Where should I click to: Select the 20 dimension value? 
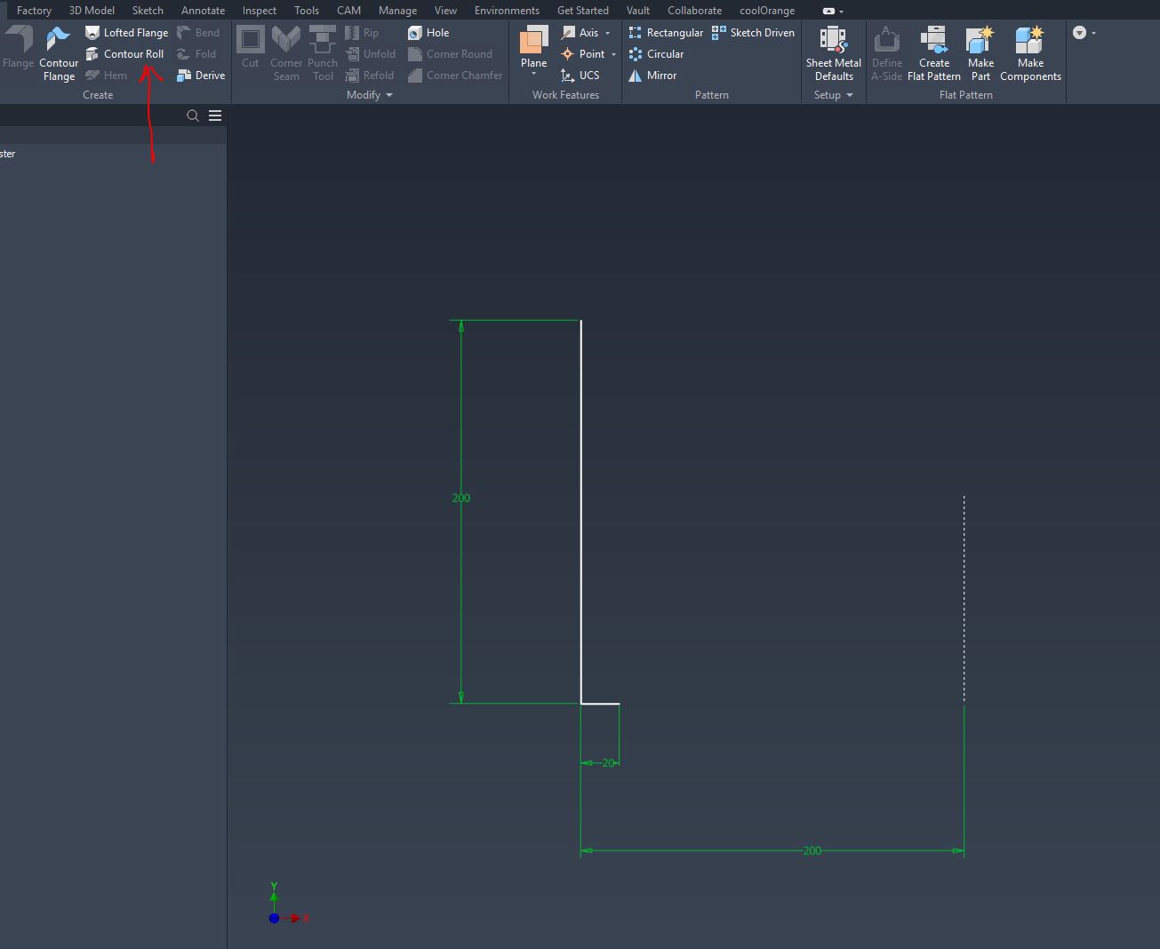(608, 763)
